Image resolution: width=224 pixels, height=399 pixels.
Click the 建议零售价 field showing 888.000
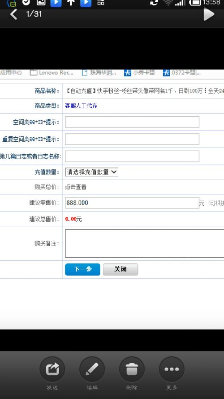coord(132,202)
